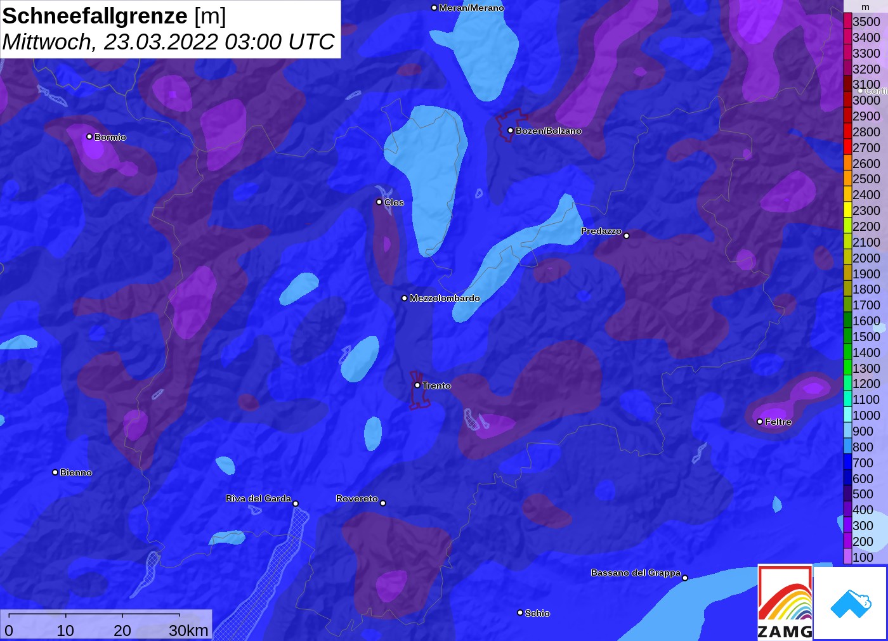
Task: Click the blue cloud logo icon
Action: point(851,604)
